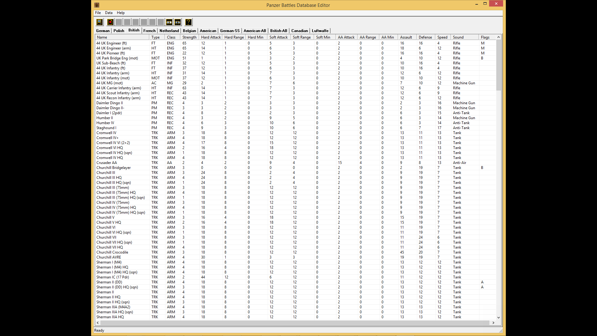The width and height of the screenshot is (597, 336).
Task: Select the Churchill VII row
Action: [295, 237]
